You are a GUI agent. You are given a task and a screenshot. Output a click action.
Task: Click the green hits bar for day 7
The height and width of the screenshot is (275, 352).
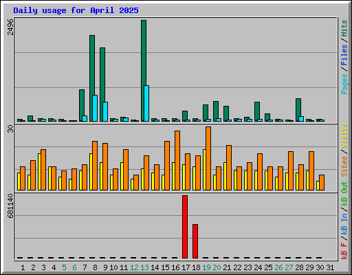(81, 105)
